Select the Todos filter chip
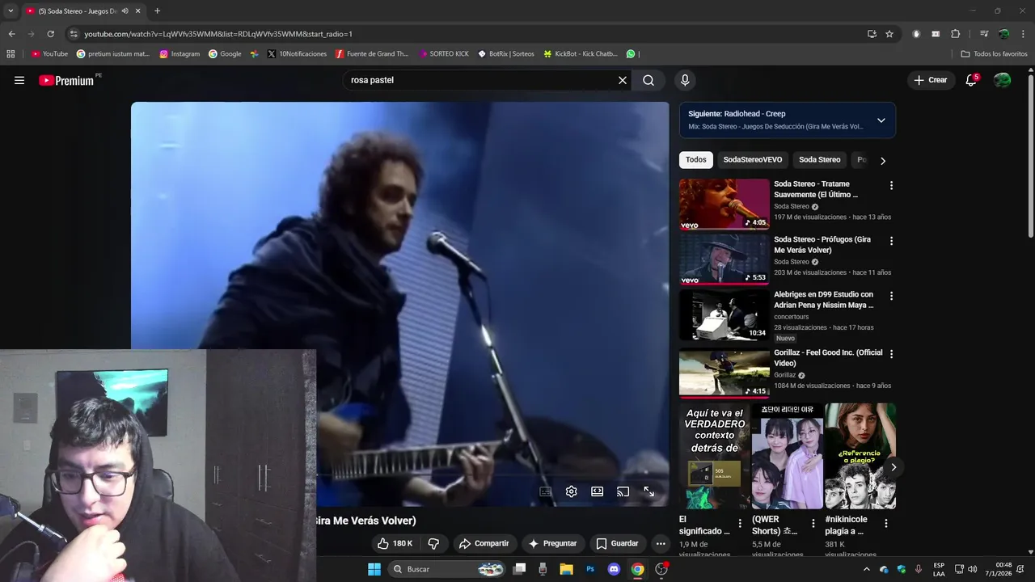Viewport: 1035px width, 582px height. (696, 159)
